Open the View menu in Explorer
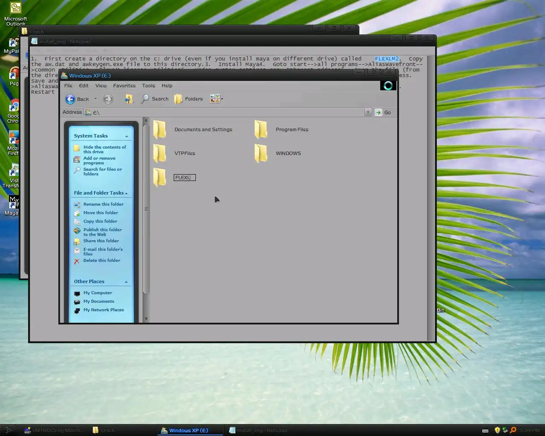545x436 pixels. [101, 86]
